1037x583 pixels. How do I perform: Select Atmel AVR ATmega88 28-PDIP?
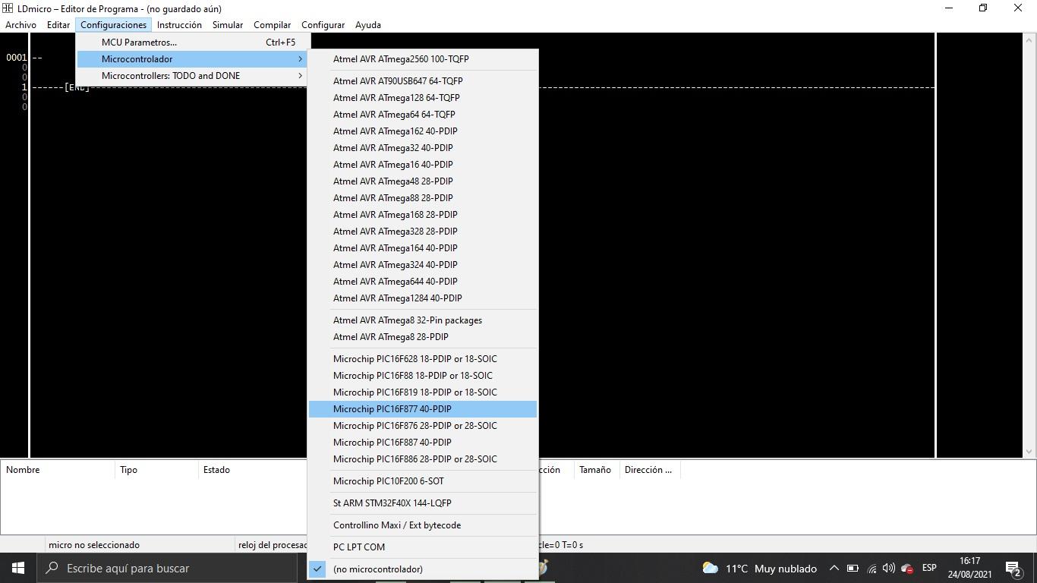pyautogui.click(x=423, y=198)
